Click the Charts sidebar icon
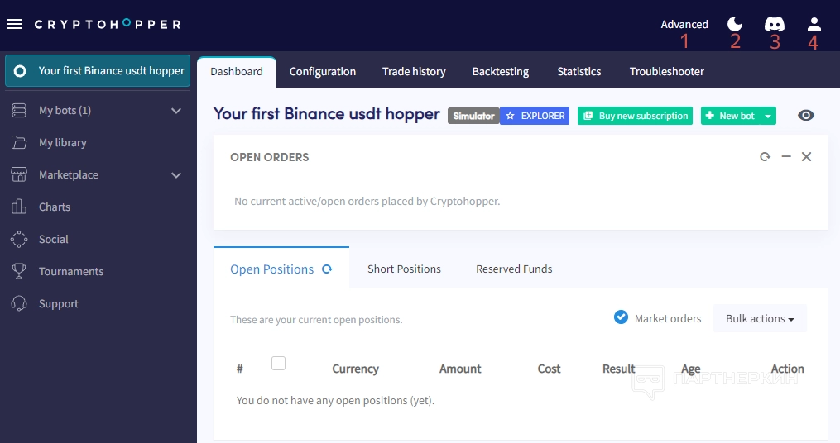The height and width of the screenshot is (443, 840). click(x=19, y=207)
